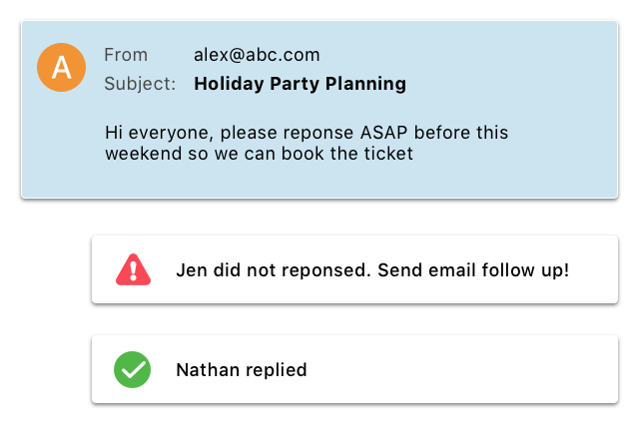Click the body line ending "book the ticket"

(259, 154)
